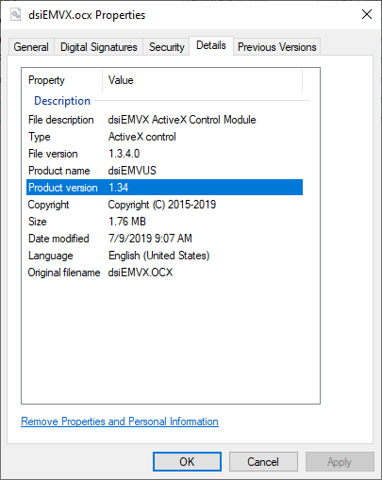Image resolution: width=382 pixels, height=480 pixels.
Task: Select the Date modified row
Action: 164,239
